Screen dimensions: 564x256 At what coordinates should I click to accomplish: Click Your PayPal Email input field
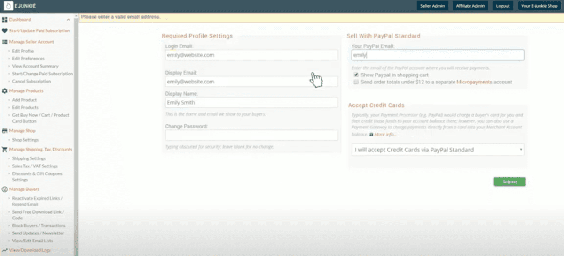pos(438,55)
